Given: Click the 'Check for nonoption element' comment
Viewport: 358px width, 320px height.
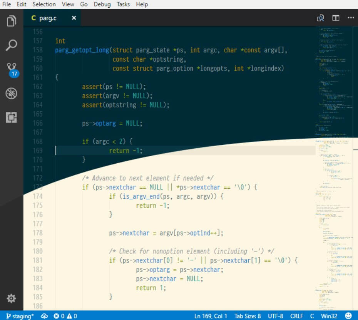Looking at the screenshot, I should (x=192, y=251).
